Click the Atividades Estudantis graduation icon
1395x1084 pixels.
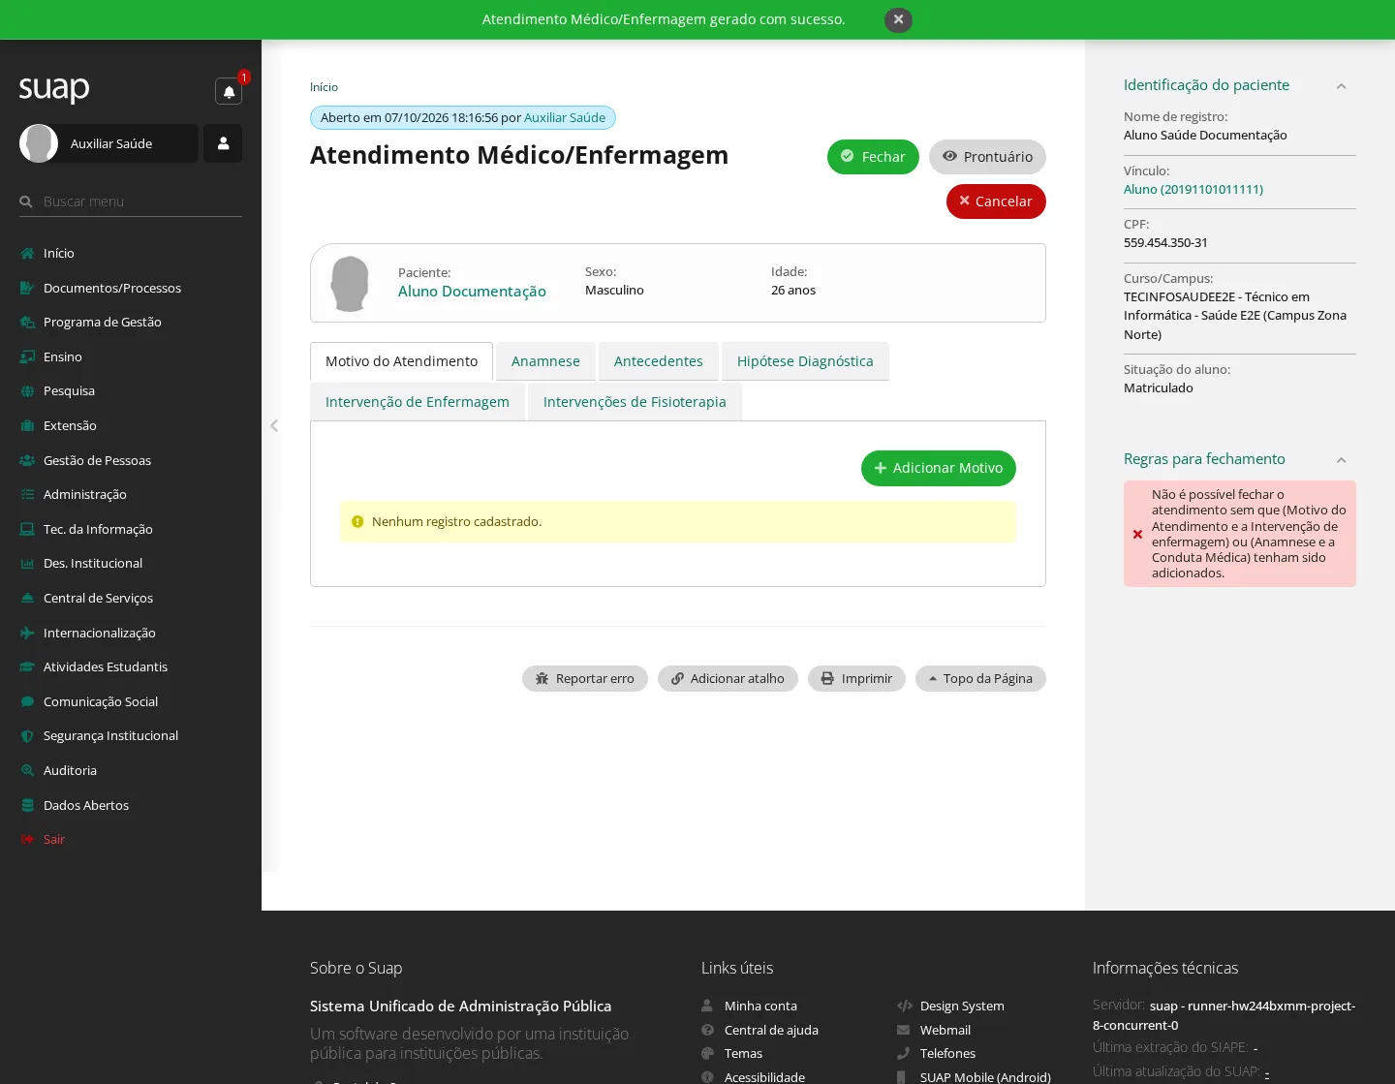(x=27, y=666)
